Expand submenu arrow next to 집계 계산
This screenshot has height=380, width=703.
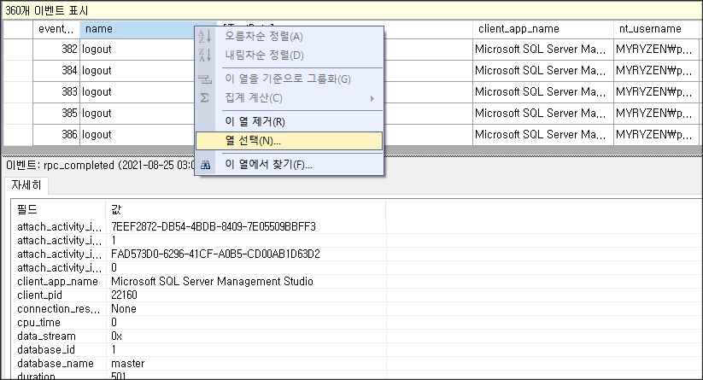(x=372, y=98)
